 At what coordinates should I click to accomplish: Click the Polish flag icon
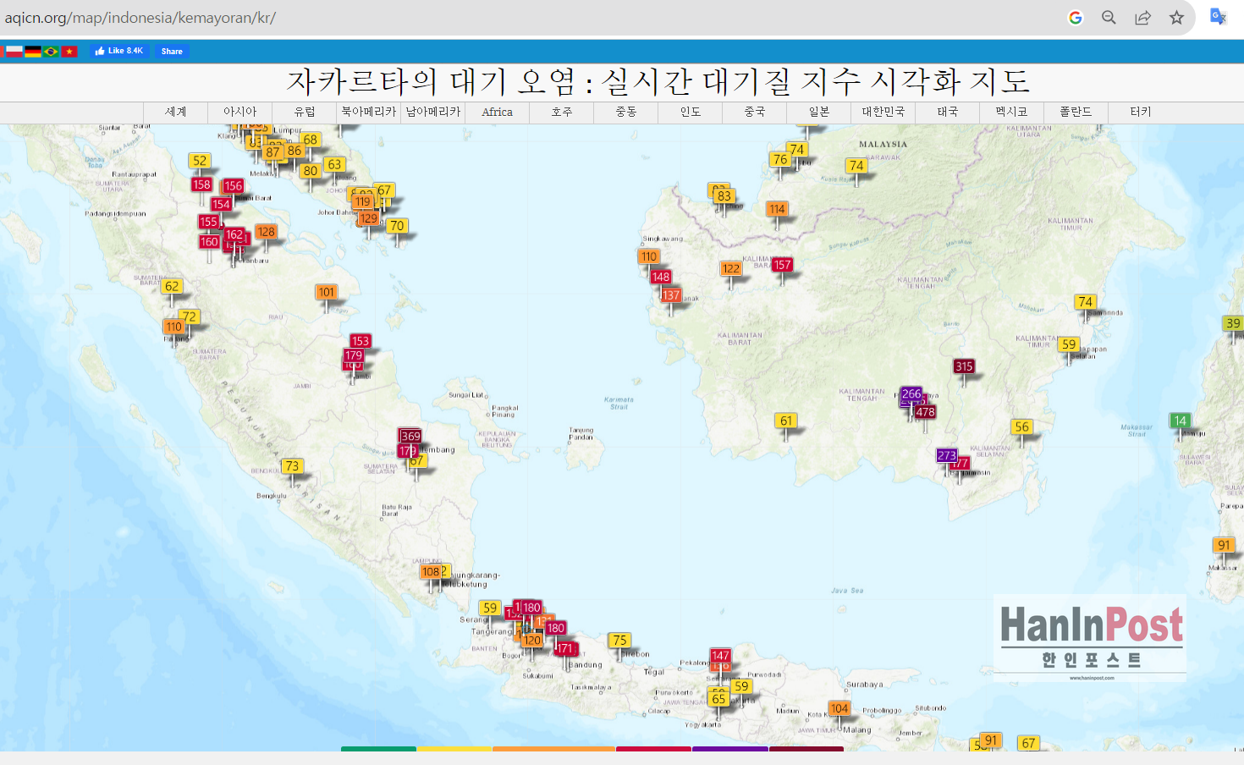14,52
